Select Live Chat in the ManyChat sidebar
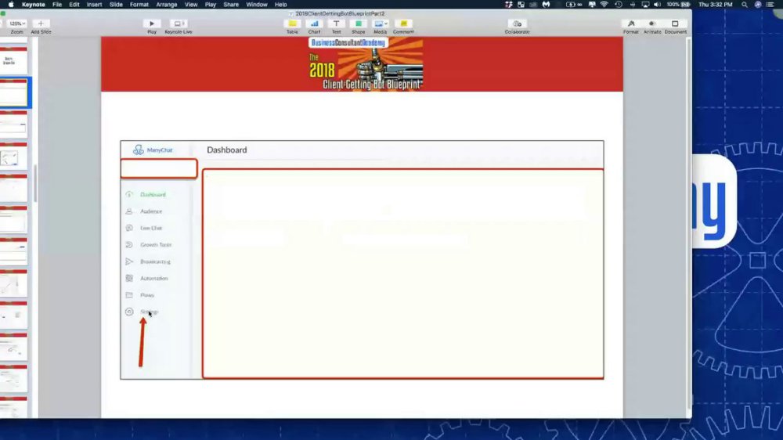The width and height of the screenshot is (783, 440). point(151,228)
